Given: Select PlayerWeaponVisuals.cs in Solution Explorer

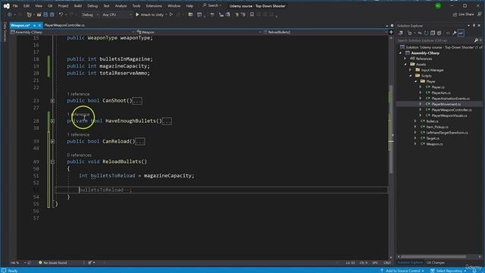Looking at the screenshot, I should click(449, 116).
